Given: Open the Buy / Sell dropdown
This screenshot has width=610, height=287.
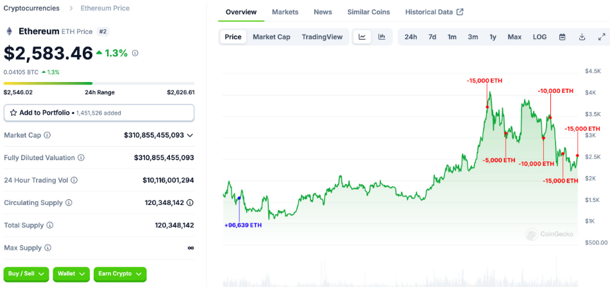Looking at the screenshot, I should click(x=26, y=274).
